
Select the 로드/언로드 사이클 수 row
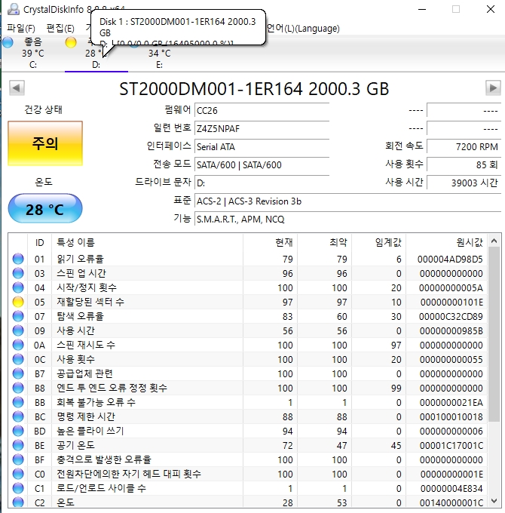click(x=248, y=488)
